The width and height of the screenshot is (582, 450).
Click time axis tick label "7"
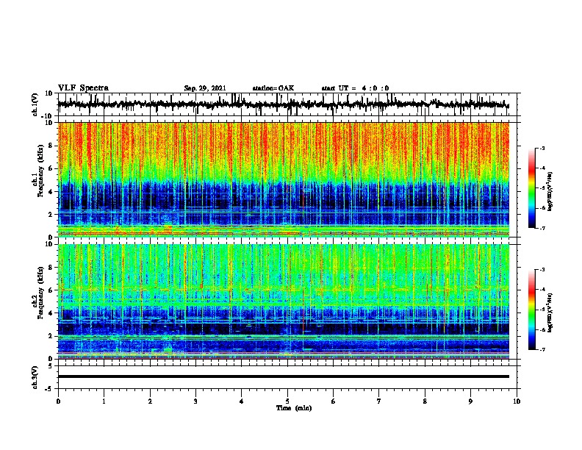(379, 401)
